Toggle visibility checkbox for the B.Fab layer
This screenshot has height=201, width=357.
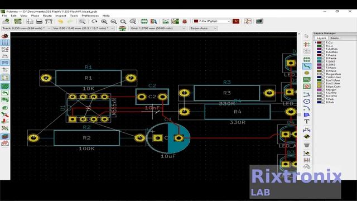tap(323, 102)
